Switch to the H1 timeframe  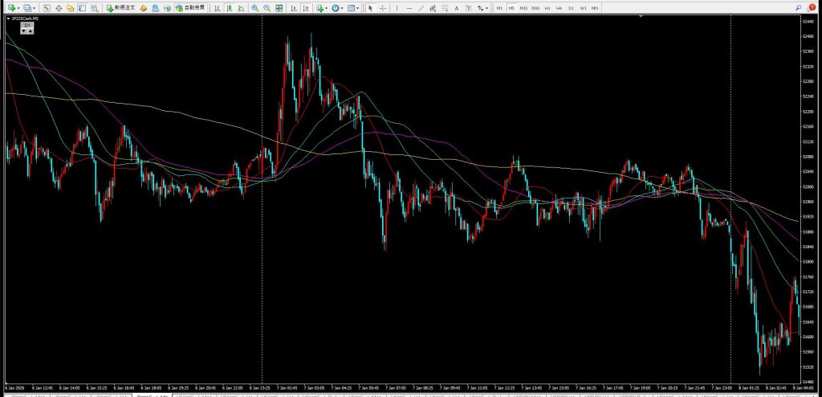click(547, 7)
